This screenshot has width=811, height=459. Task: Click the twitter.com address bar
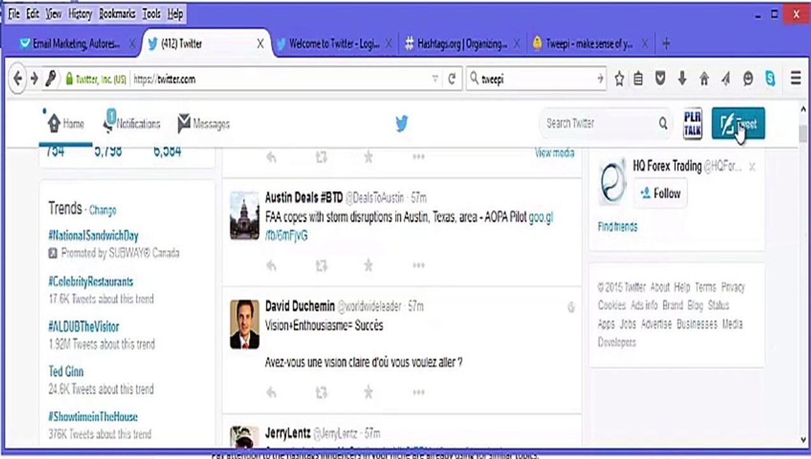[x=281, y=79]
